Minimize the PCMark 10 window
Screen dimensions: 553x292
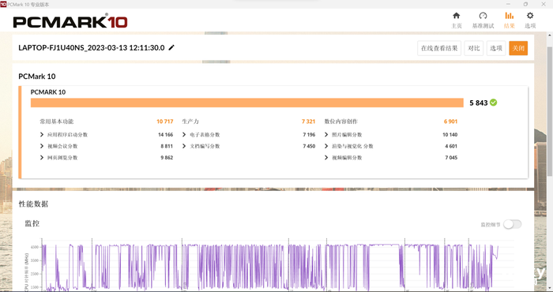point(509,4)
